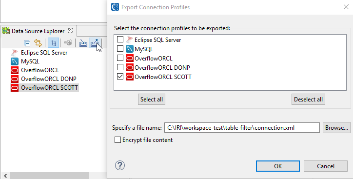This screenshot has width=353, height=179.
Task: Uncheck the OverflowORCL SCOTT export checkbox
Action: 120,76
